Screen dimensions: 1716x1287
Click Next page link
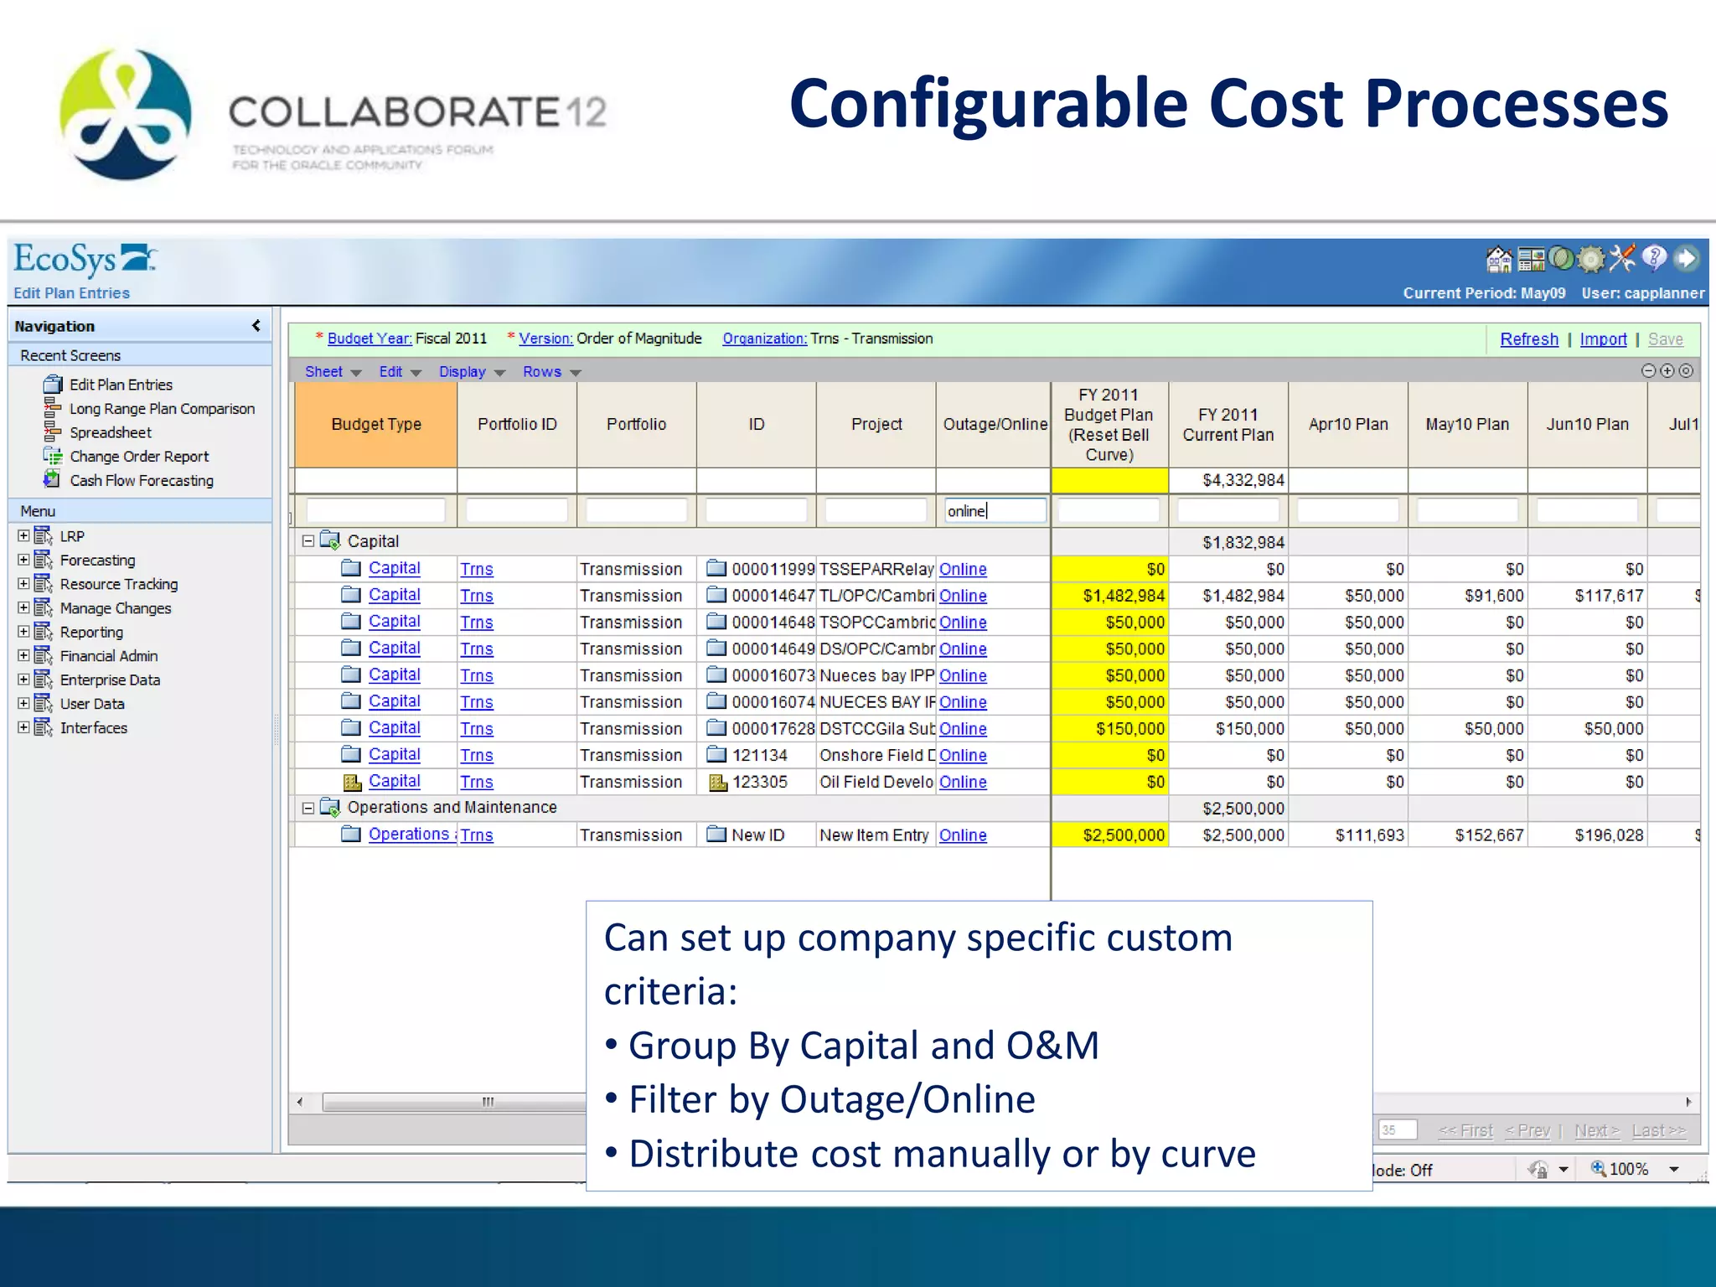pyautogui.click(x=1597, y=1130)
